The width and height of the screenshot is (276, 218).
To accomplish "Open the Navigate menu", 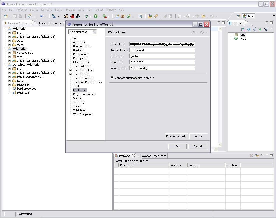I will pyautogui.click(x=47, y=10).
